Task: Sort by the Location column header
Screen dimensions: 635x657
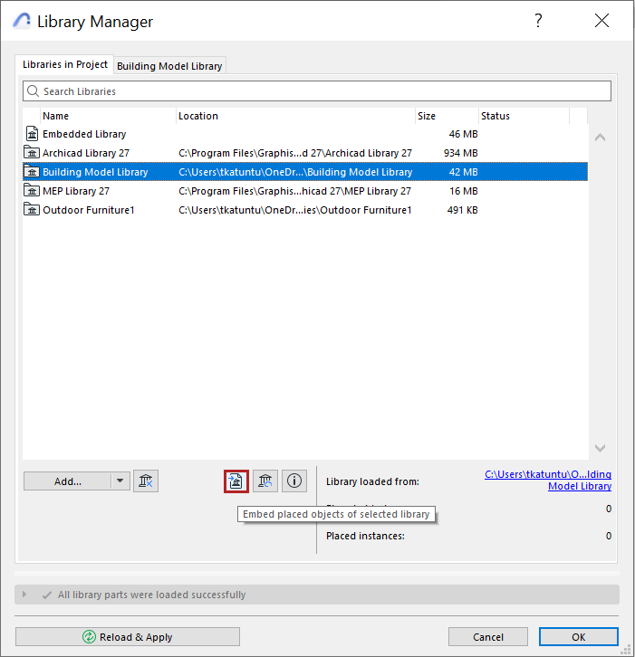Action: click(x=295, y=116)
